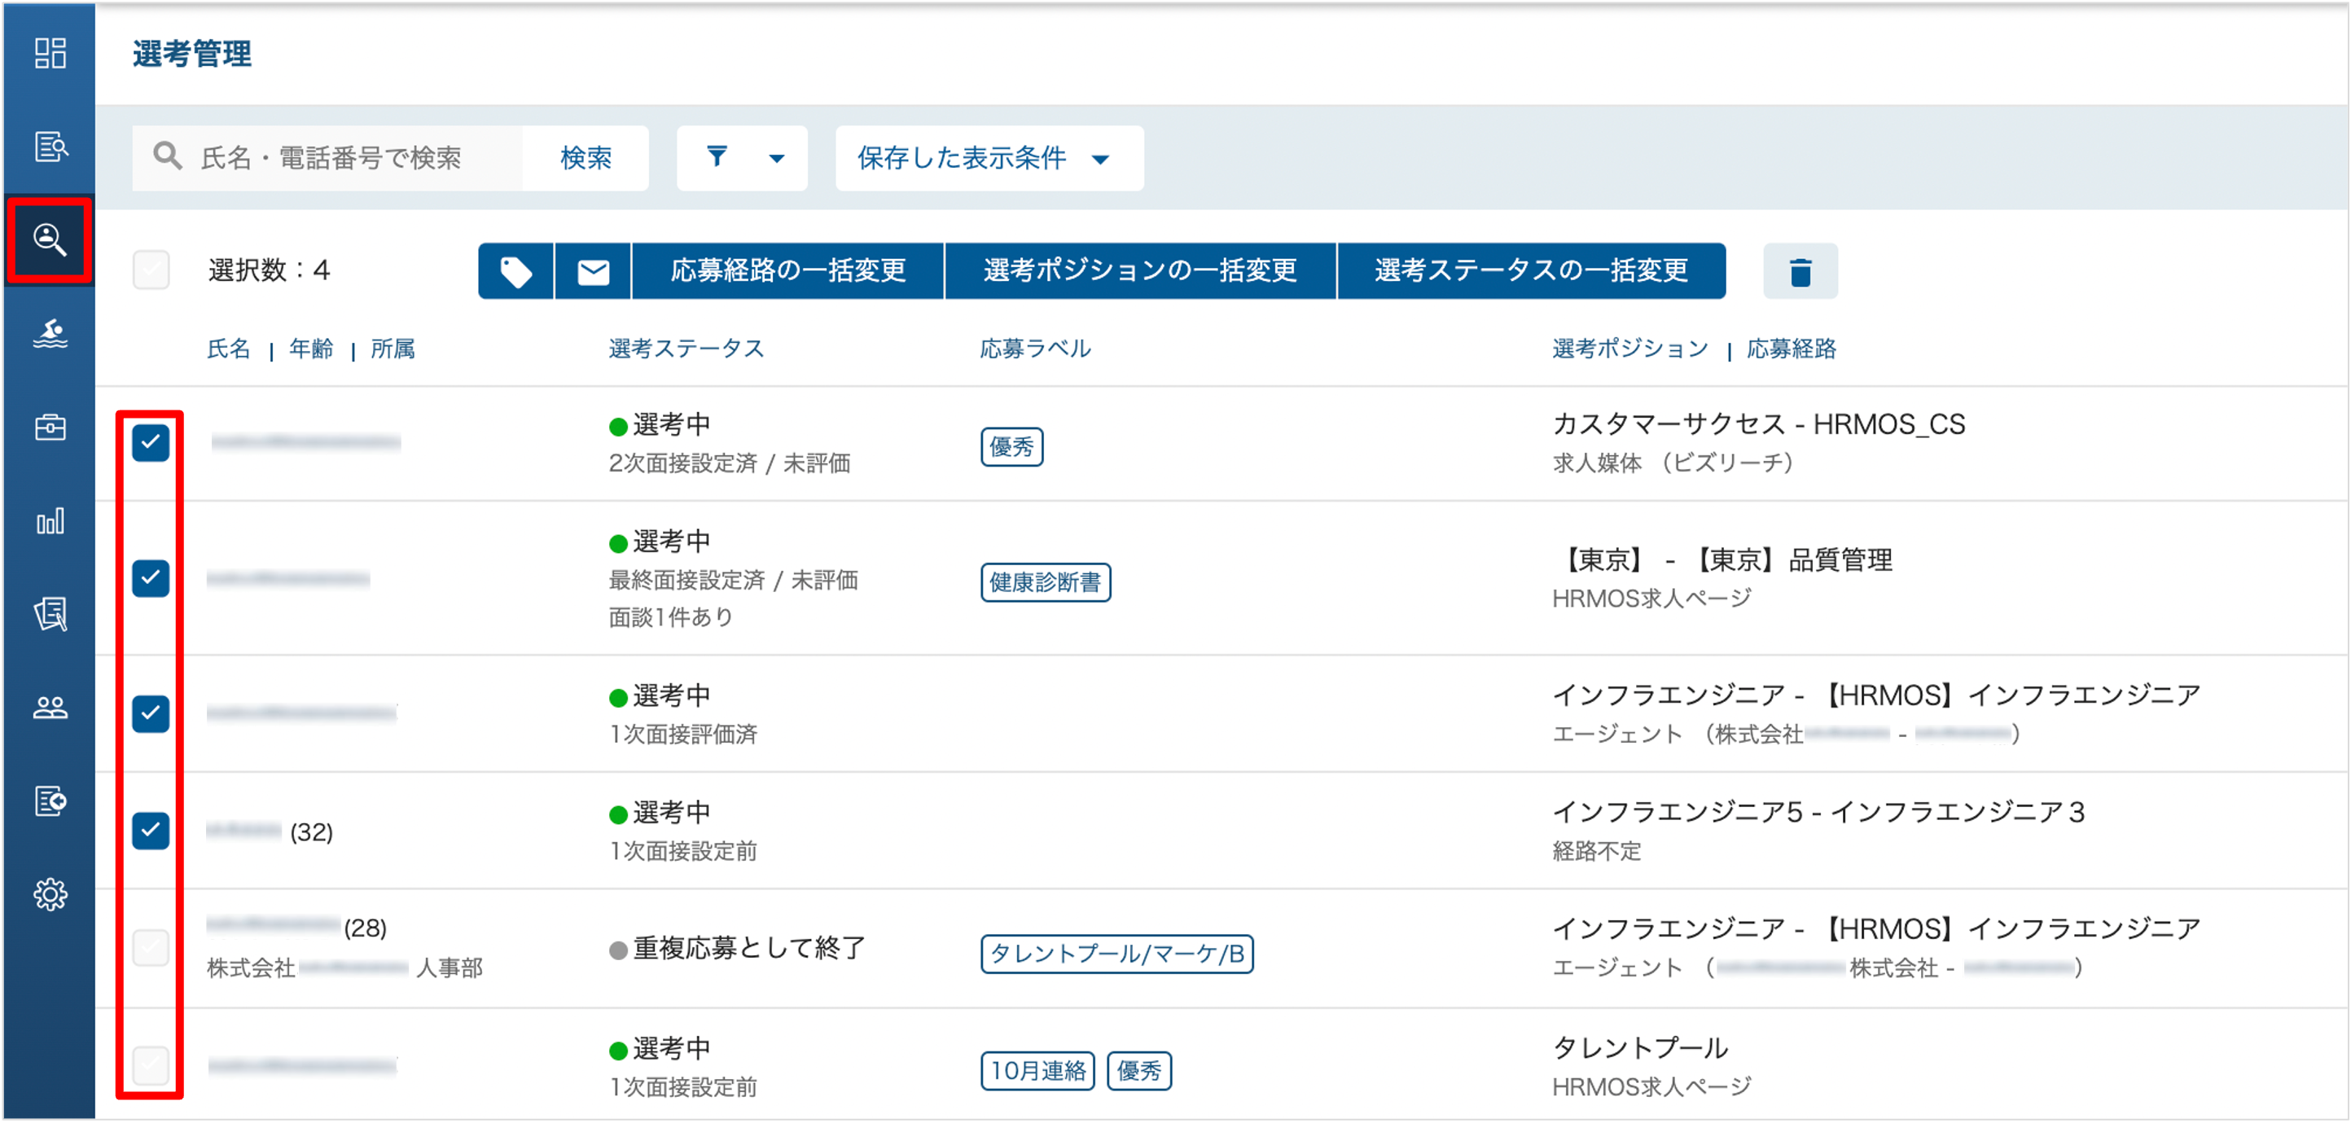Viewport: 2351px width, 1123px height.
Task: Check the タレントプール row checkbox
Action: point(151,1064)
